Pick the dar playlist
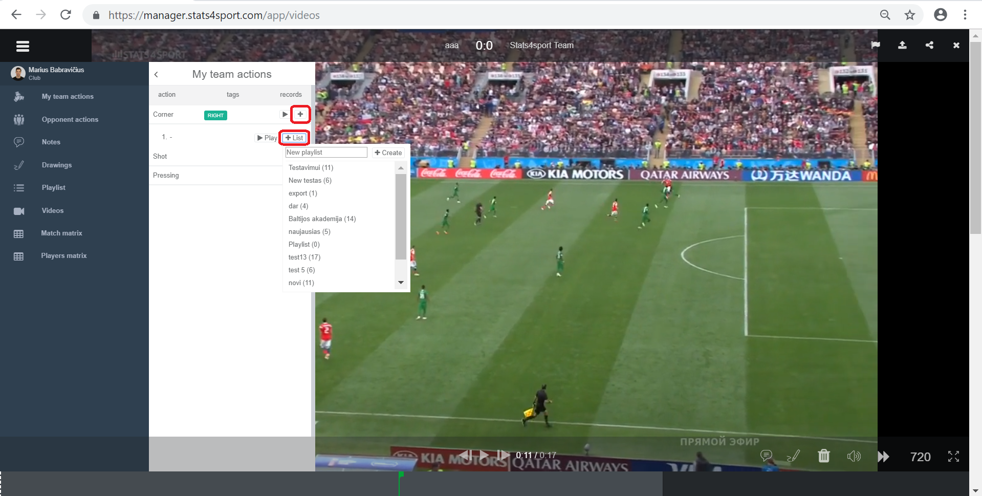 [298, 206]
